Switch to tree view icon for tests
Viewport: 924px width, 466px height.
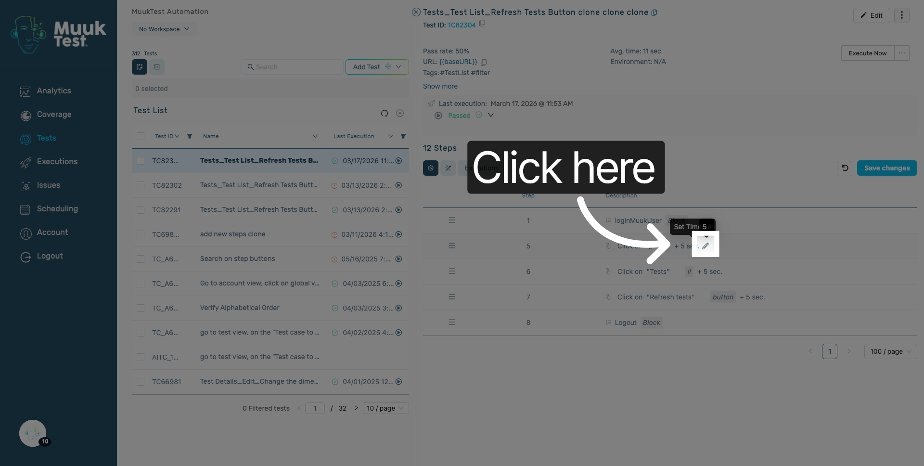(140, 67)
